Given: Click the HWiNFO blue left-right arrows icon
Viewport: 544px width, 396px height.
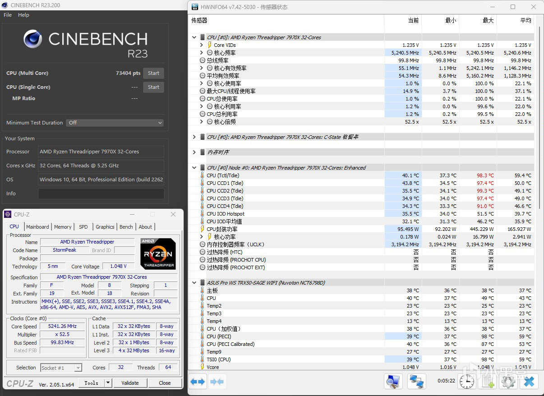Looking at the screenshot, I should [198, 382].
